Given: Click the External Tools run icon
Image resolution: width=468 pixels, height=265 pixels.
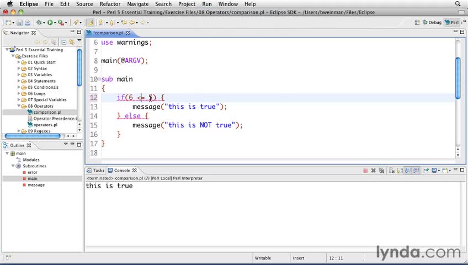Looking at the screenshot, I should click(61, 23).
